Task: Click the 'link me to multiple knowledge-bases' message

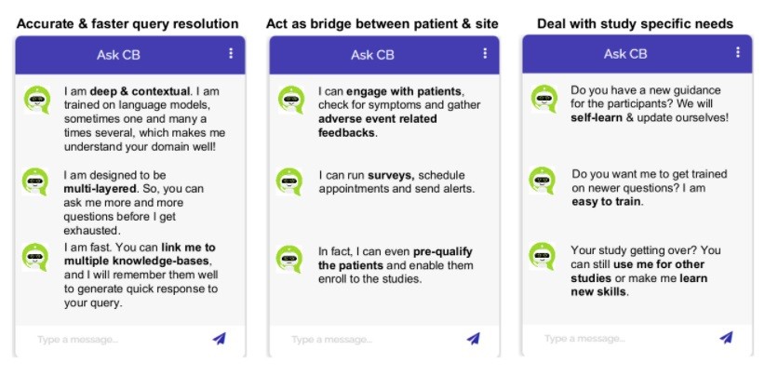Action: pos(142,275)
